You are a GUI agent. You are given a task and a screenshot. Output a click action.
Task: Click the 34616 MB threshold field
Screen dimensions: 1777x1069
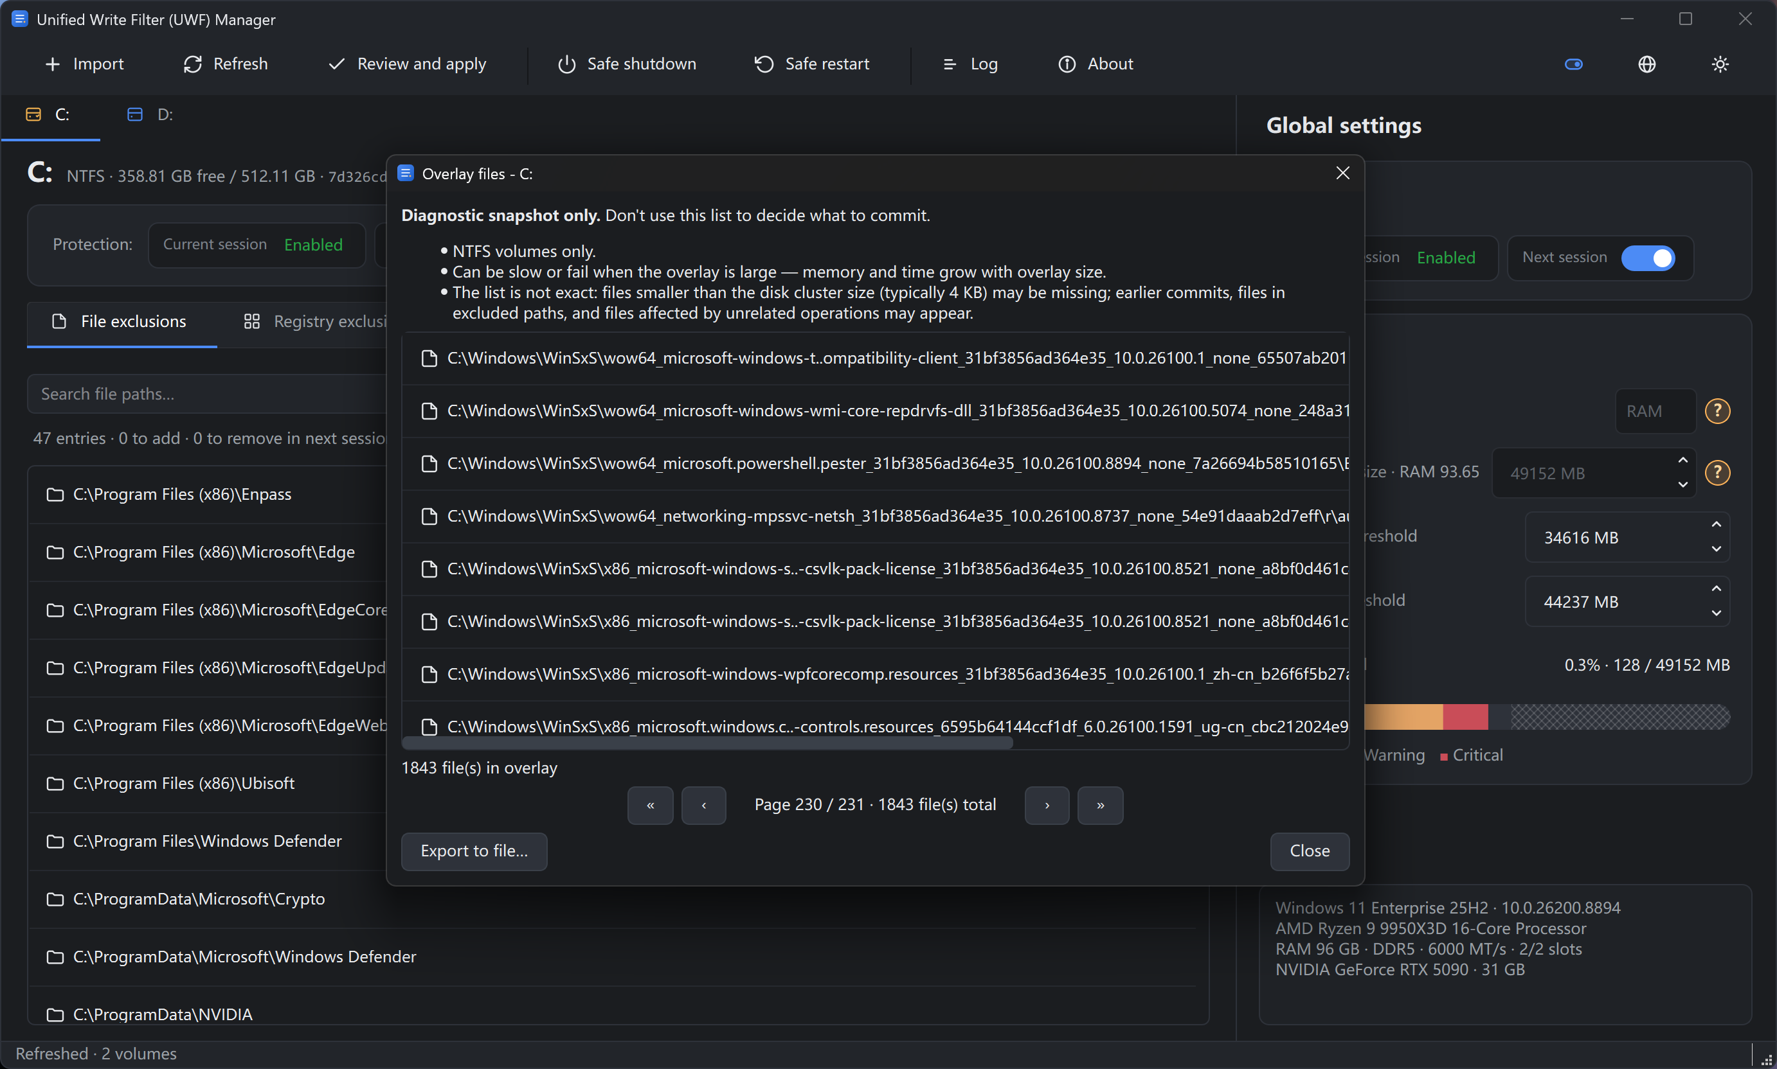pos(1627,537)
